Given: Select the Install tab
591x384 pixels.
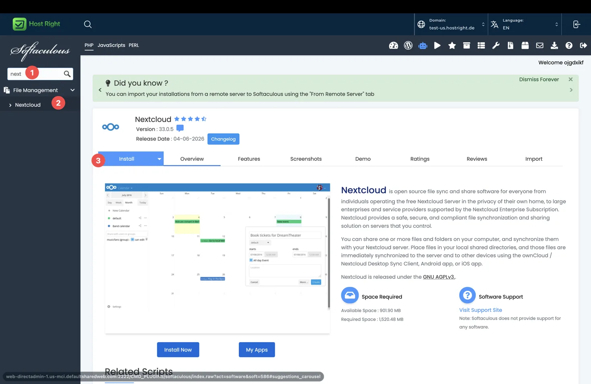Looking at the screenshot, I should pyautogui.click(x=127, y=159).
